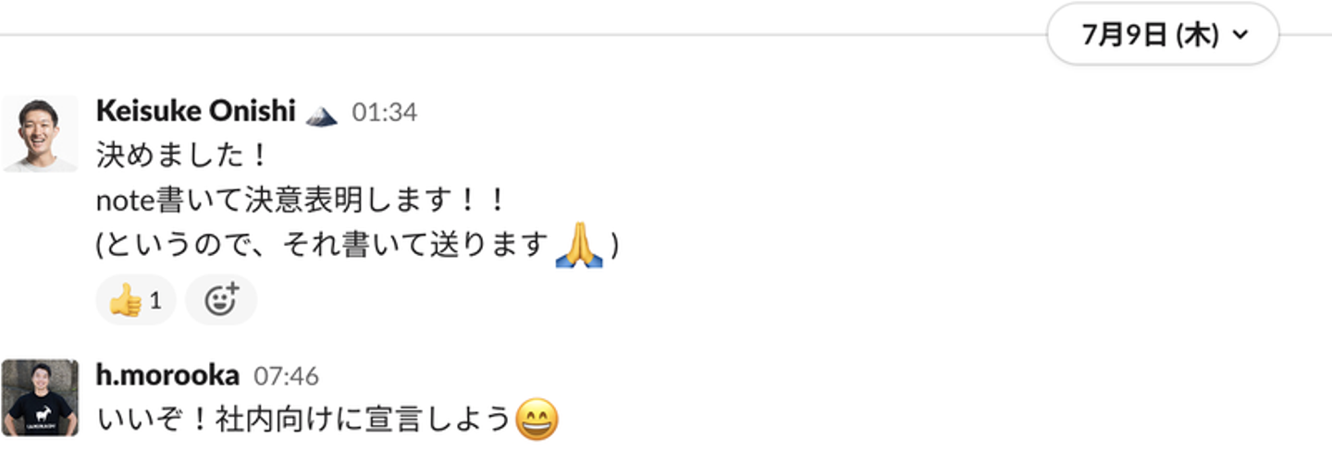Viewport: 1332px width, 462px height.
Task: Click the add reaction smiley icon
Action: point(221,300)
